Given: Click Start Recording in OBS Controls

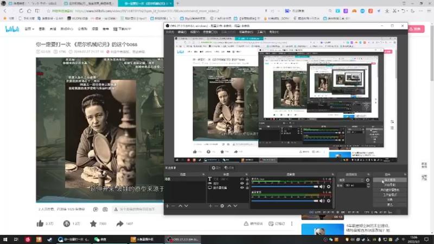Looking at the screenshot, I should [390, 185].
